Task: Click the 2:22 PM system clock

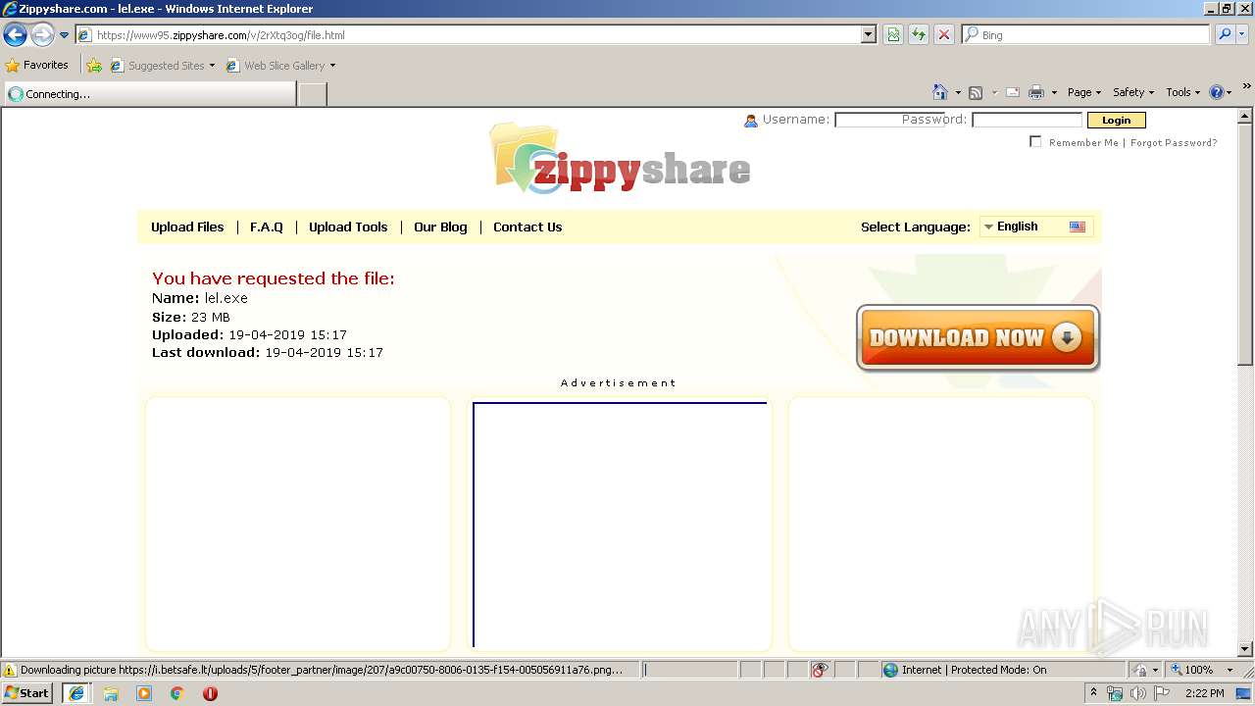Action: point(1204,693)
